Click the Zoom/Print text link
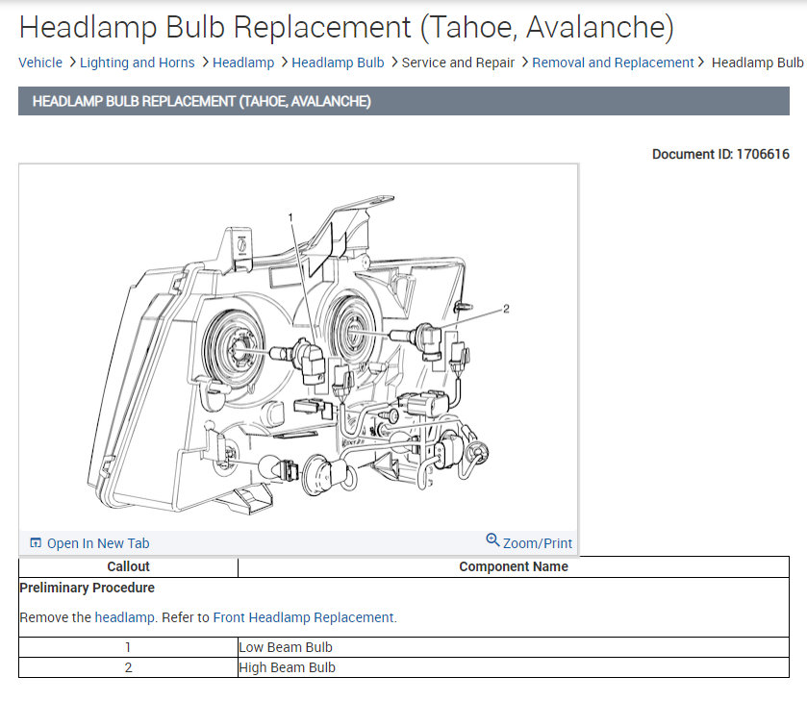The image size is (807, 702). (x=538, y=543)
